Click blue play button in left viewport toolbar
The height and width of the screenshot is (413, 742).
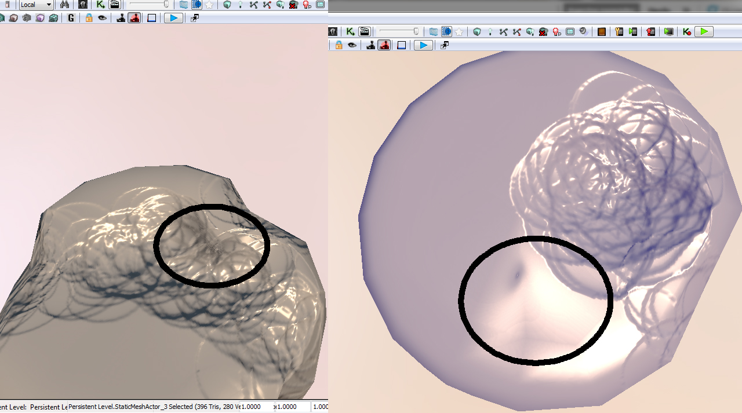point(173,18)
